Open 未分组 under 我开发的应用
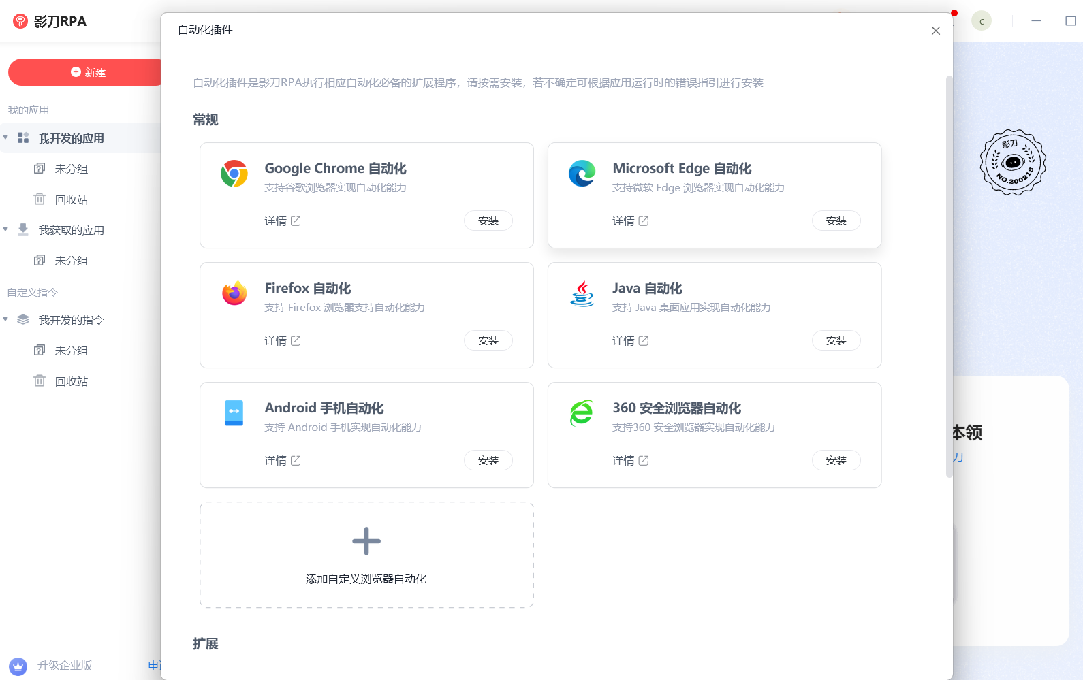Screen dimensions: 1083x680 tap(72, 169)
